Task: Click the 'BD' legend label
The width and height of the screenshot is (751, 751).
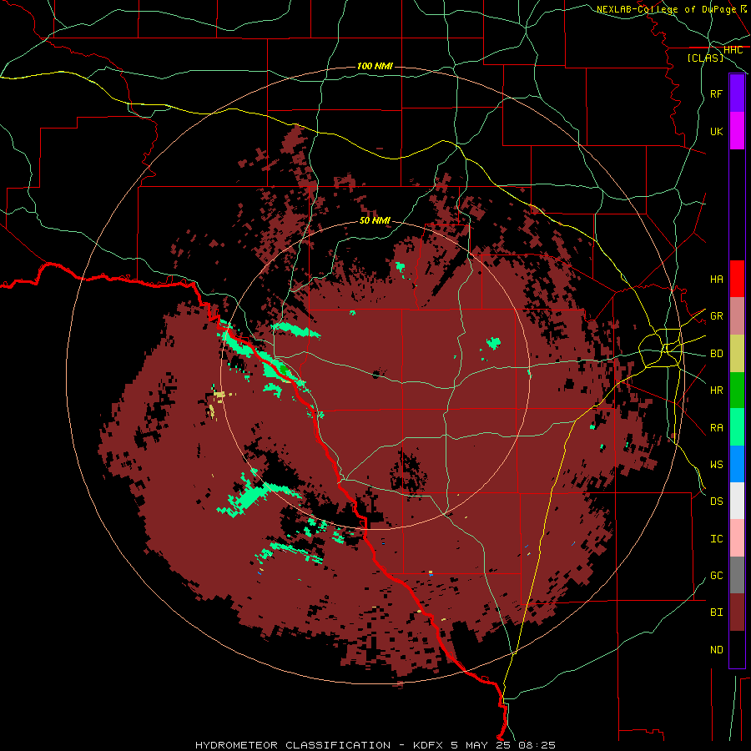Action: click(x=716, y=354)
